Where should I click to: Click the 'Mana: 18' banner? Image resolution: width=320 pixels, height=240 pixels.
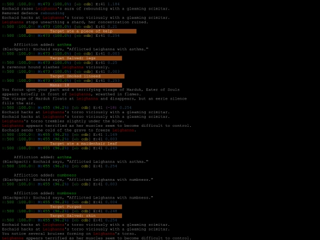(x=74, y=85)
